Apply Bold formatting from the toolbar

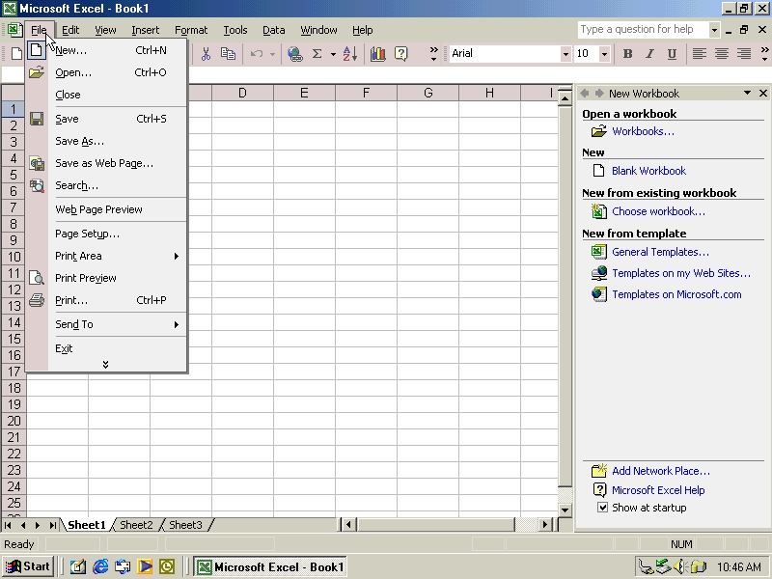pos(628,54)
